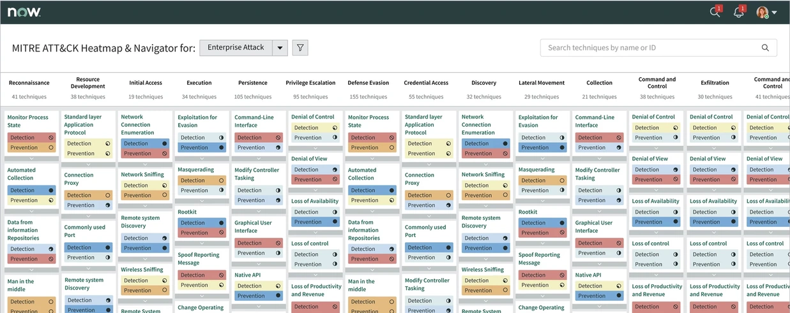
Task: Click Detection status icon, Modify Controller Tasking, Collection
Action: [x=619, y=190]
